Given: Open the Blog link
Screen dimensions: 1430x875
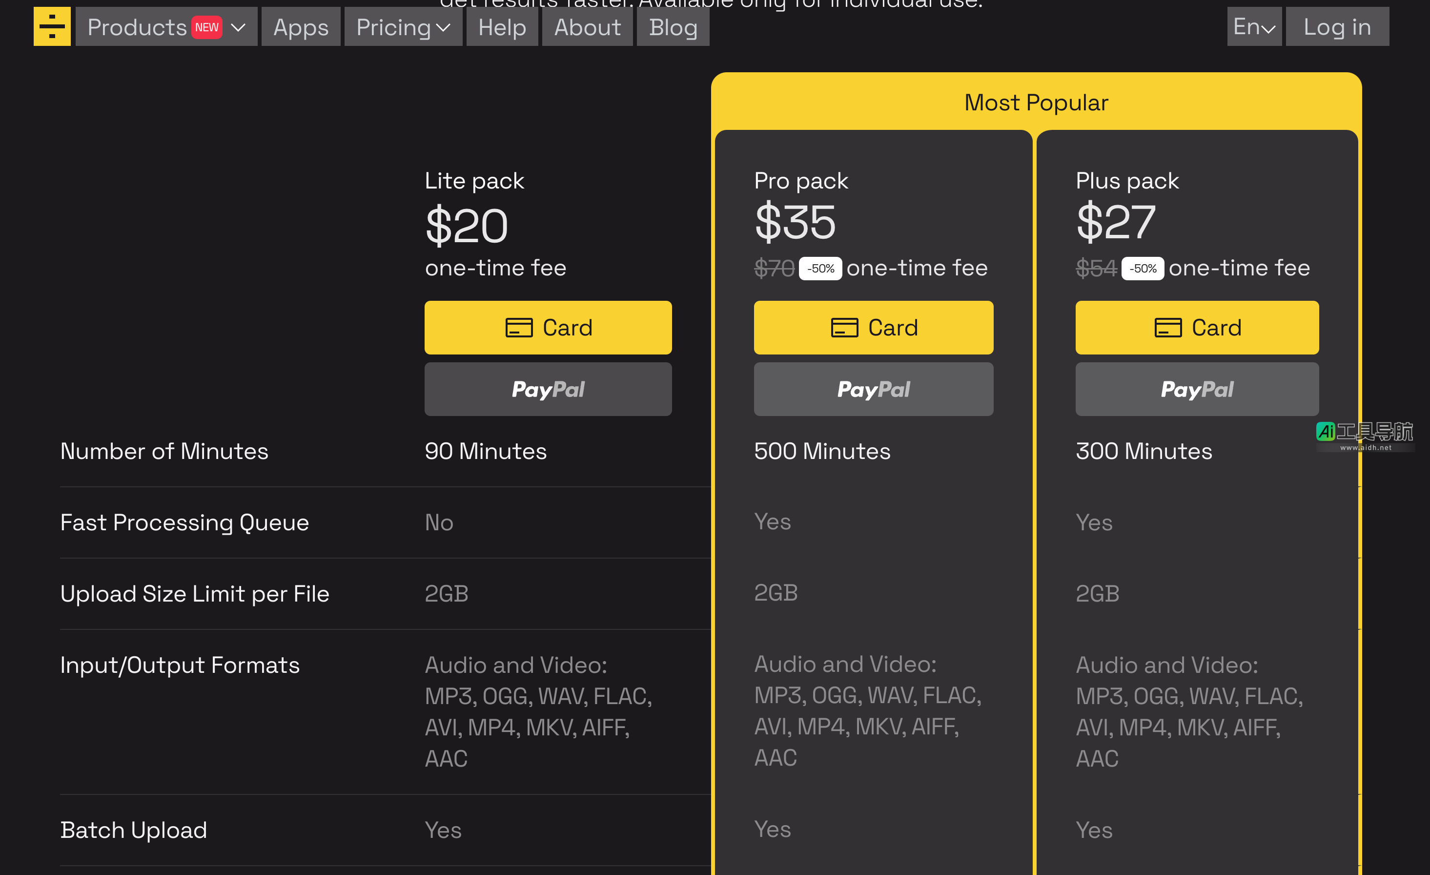Looking at the screenshot, I should [x=673, y=27].
